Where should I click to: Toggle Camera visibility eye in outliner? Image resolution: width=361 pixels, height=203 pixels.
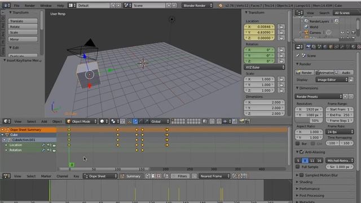tap(342, 33)
